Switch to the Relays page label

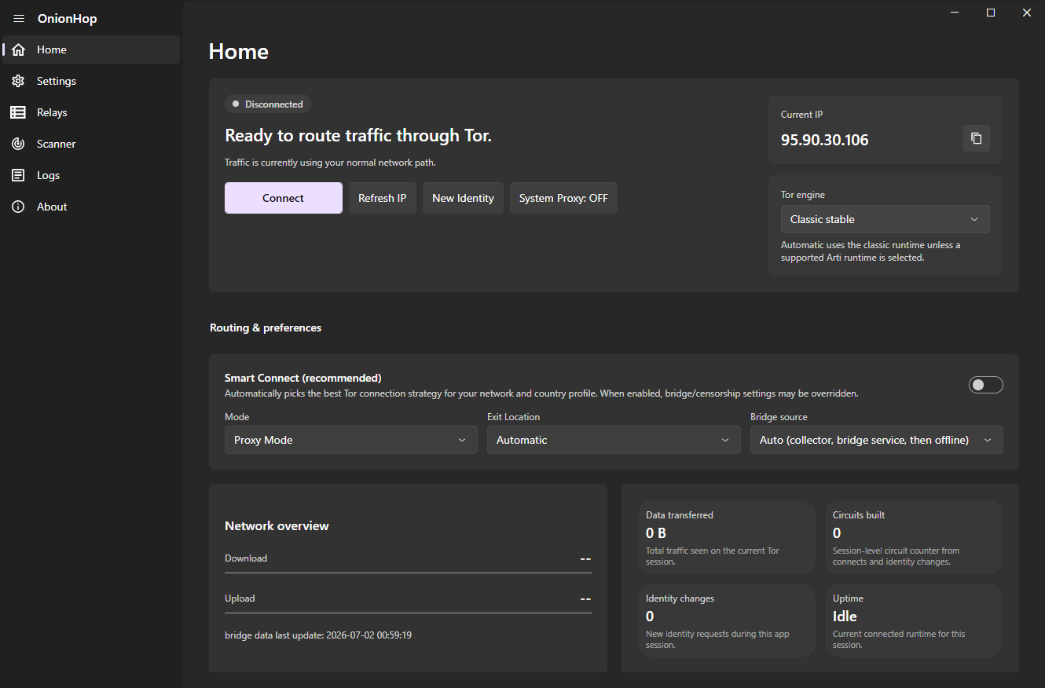coord(52,112)
